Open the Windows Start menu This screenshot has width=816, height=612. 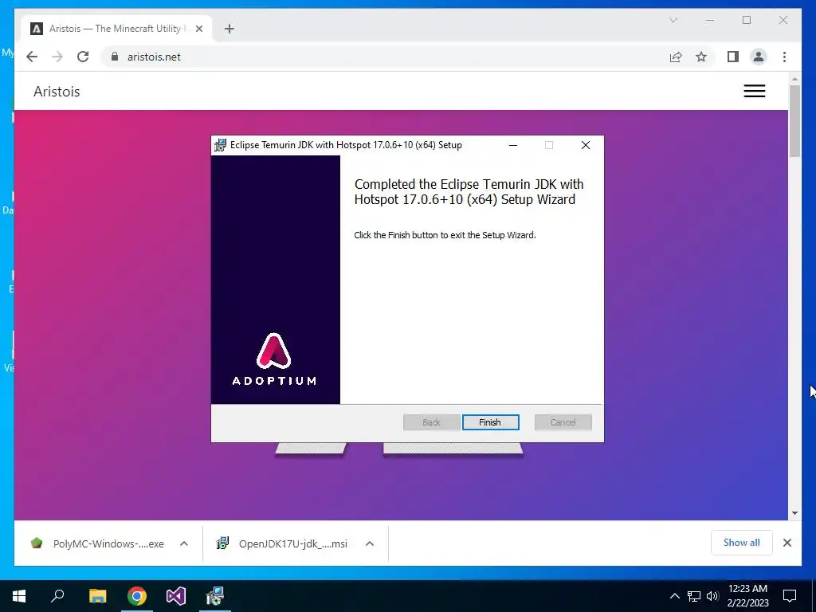pos(19,596)
